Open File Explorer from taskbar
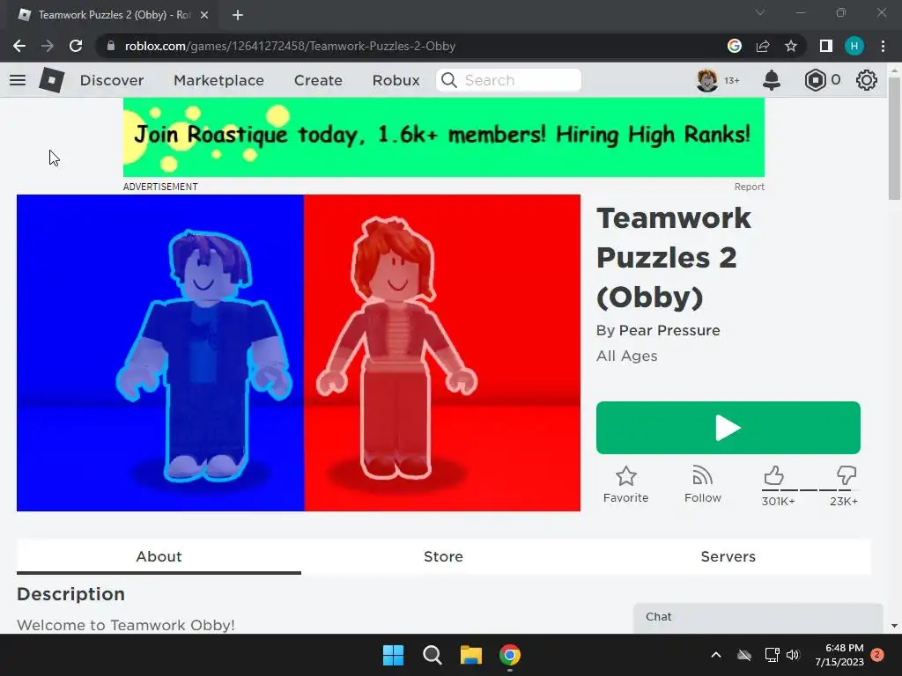902x676 pixels. tap(471, 655)
